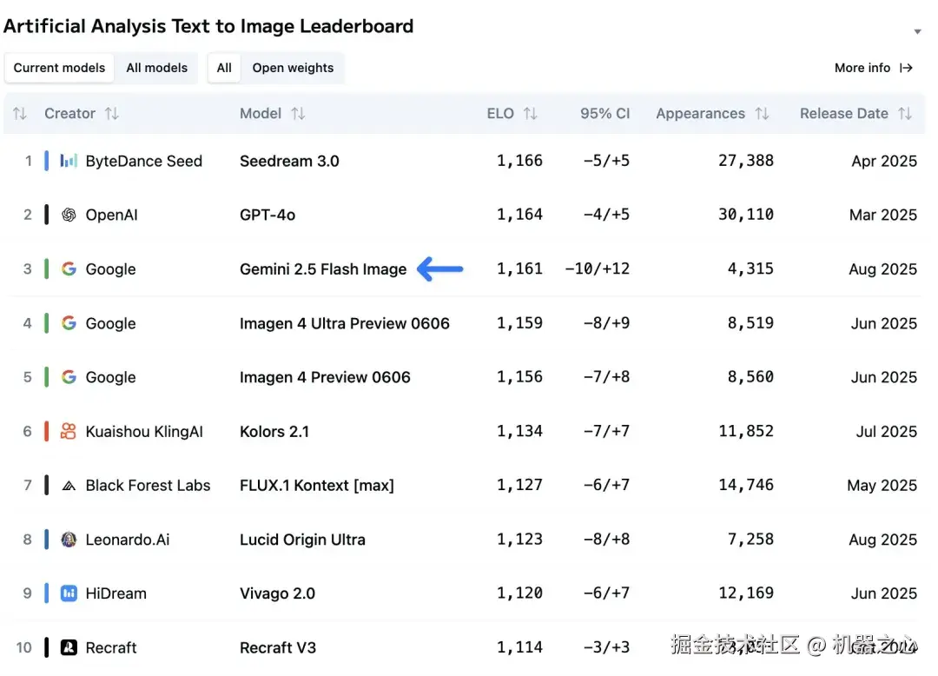Click the Black Forest Labs logo icon
The image size is (938, 676).
click(69, 486)
